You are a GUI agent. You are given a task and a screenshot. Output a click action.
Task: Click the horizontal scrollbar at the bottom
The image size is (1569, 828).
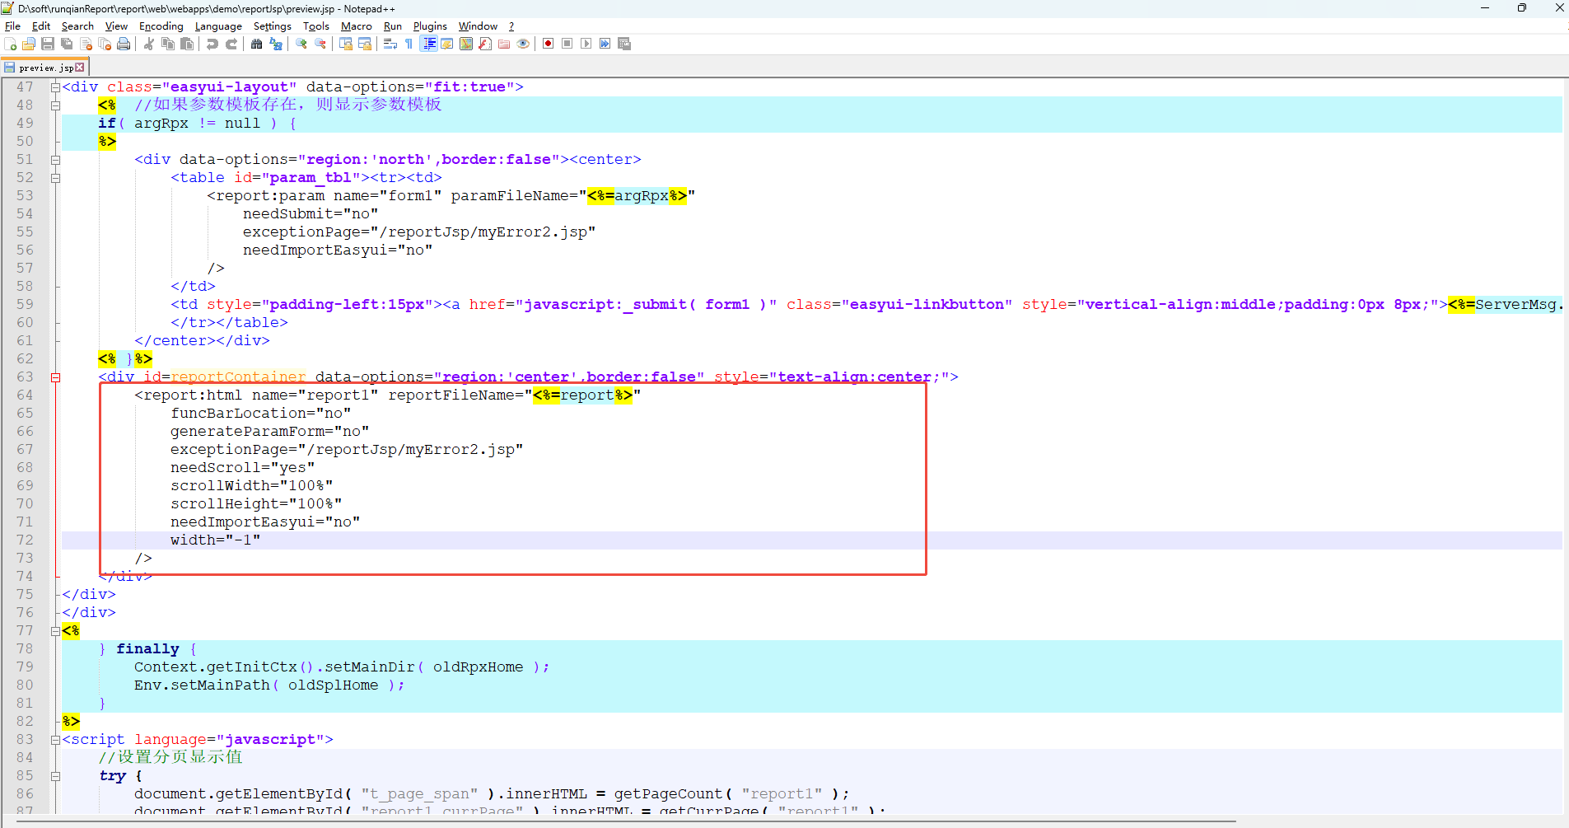pos(626,821)
